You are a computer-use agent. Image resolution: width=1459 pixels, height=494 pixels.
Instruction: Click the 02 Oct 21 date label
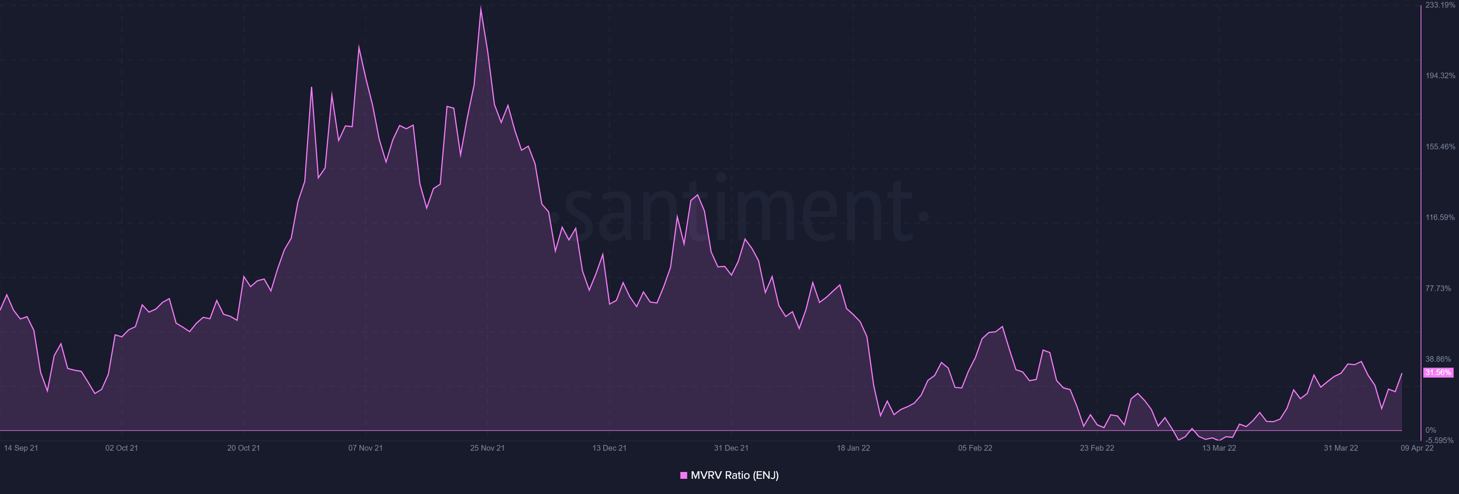point(122,448)
